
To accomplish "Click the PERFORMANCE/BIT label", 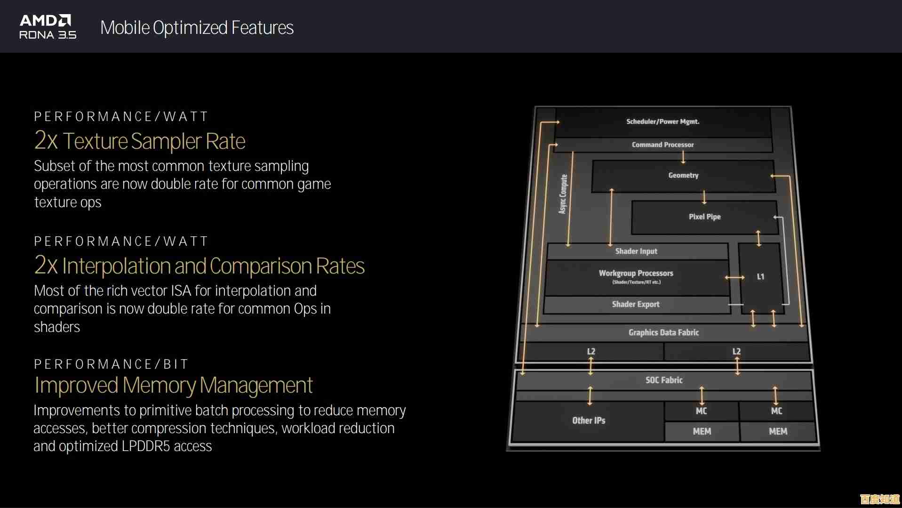I will [x=111, y=364].
